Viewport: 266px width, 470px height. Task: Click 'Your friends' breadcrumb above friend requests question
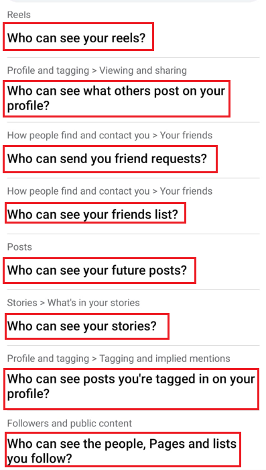tap(186, 135)
